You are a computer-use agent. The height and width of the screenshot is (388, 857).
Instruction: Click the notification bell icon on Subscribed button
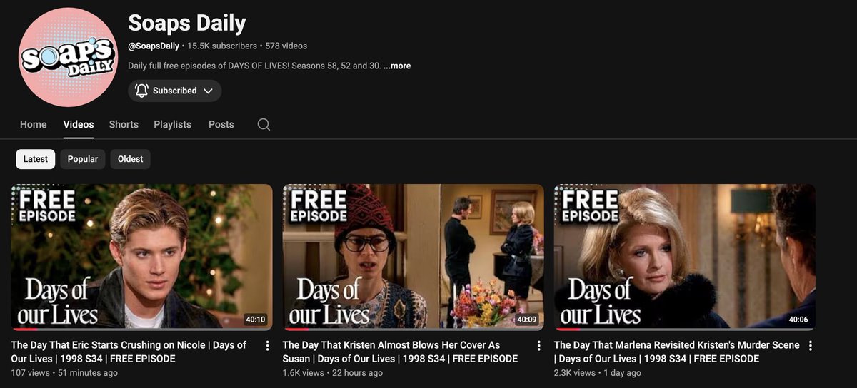[x=141, y=91]
